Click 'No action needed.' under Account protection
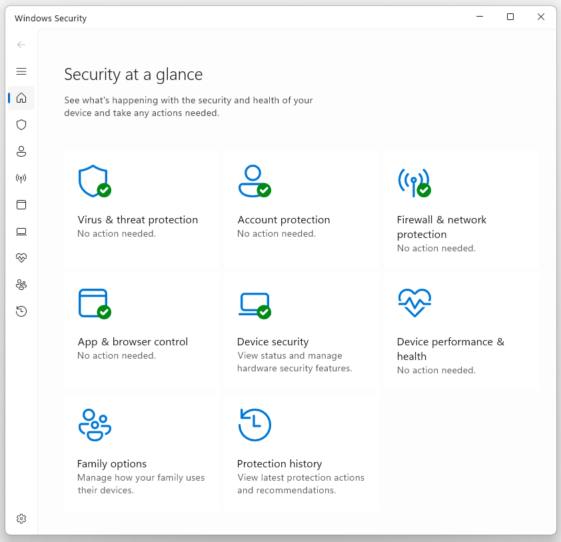The image size is (561, 542). pos(277,234)
